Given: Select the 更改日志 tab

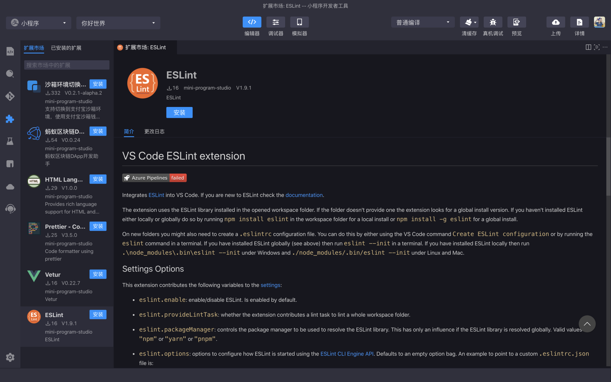Looking at the screenshot, I should tap(154, 131).
